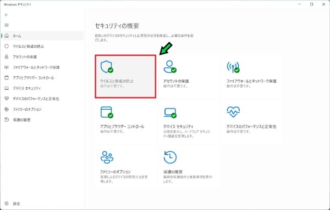Screen dimensions: 330x210
Task: Open ファイアウォールとネットワーク保護 from the sidebar
Action: pos(42,67)
